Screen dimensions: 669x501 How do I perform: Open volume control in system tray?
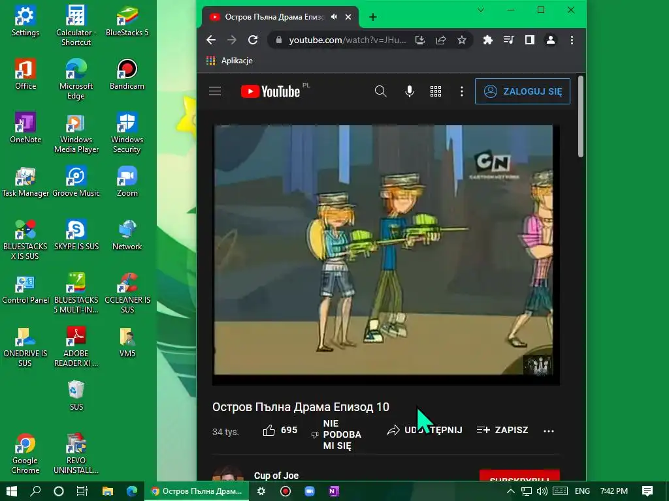(542, 491)
